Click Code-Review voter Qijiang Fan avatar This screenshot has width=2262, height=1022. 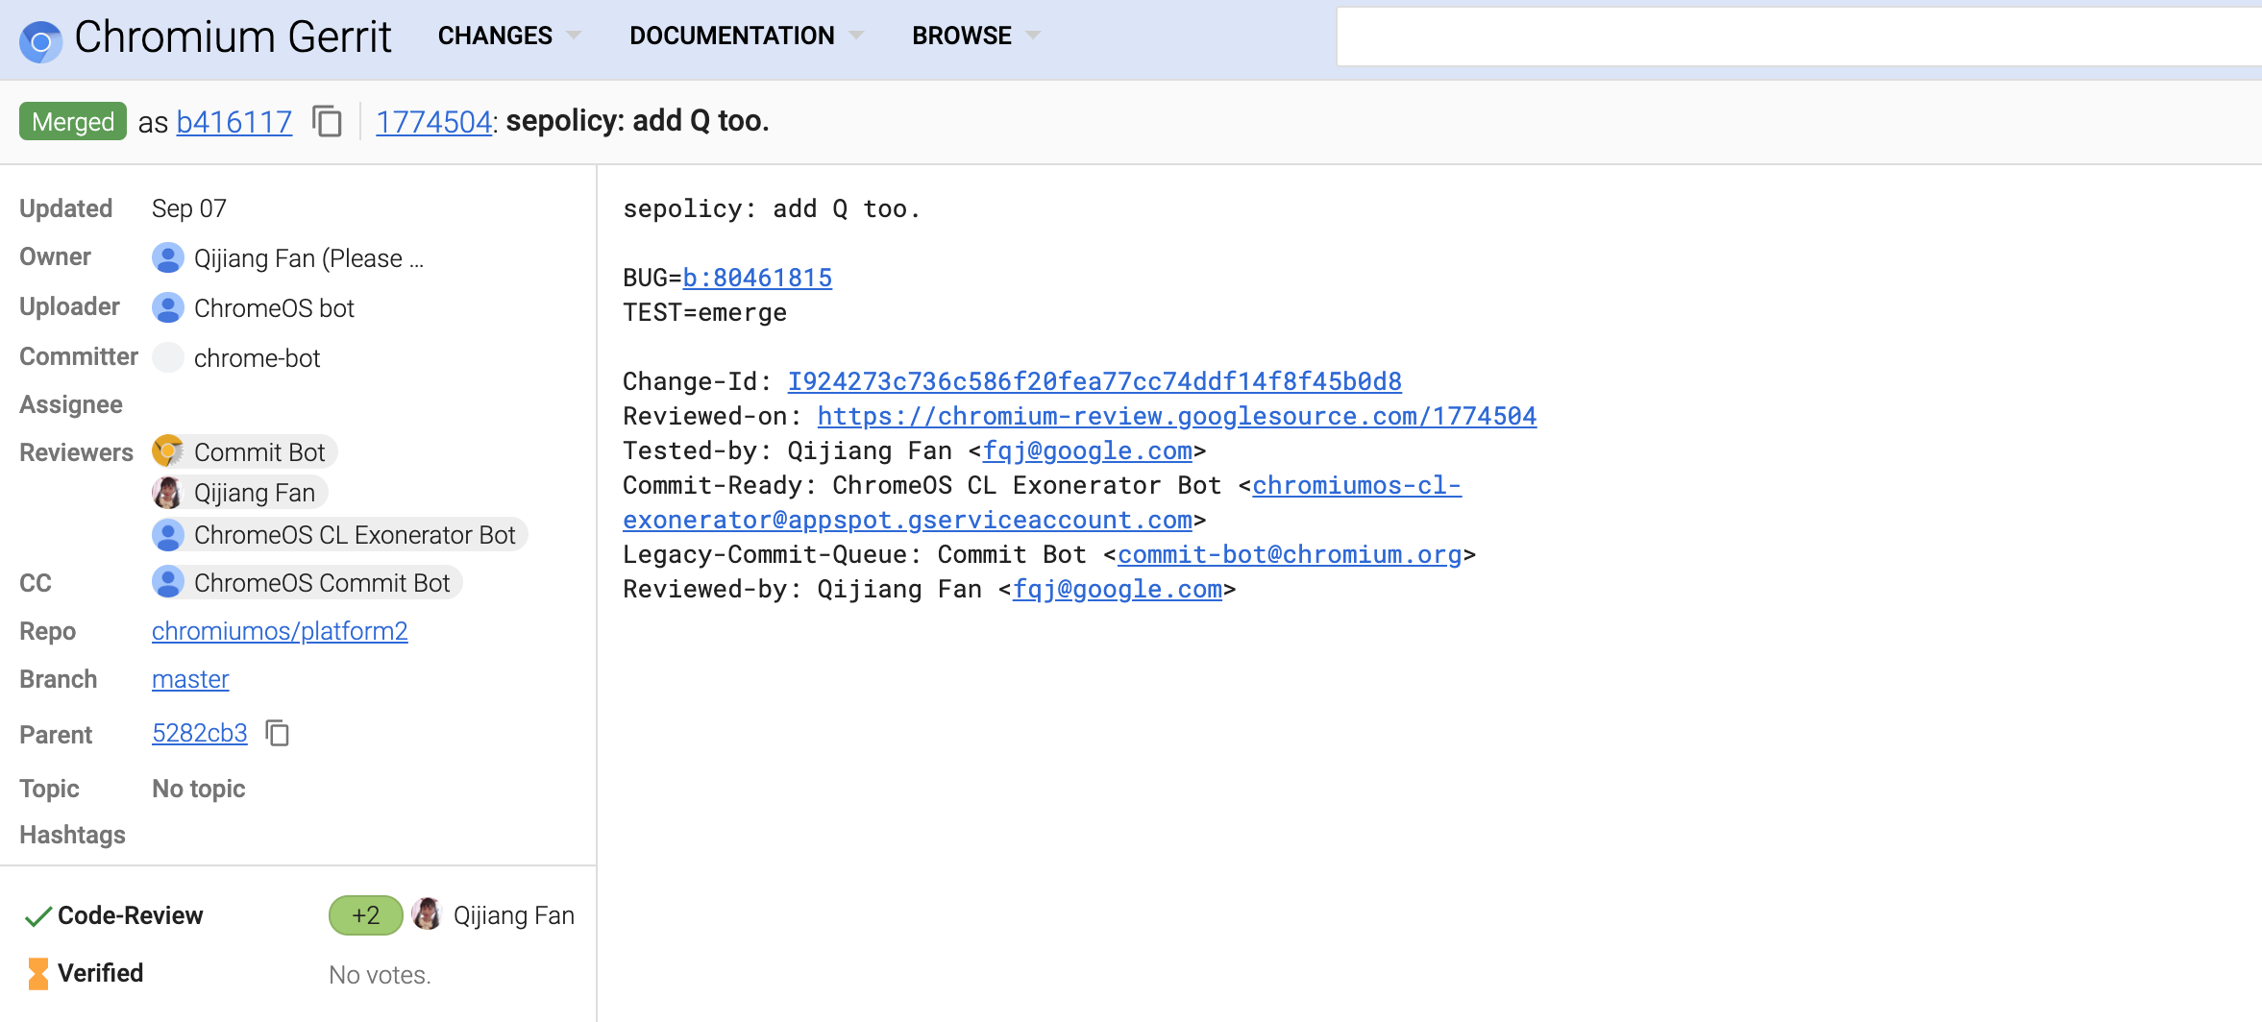point(428,914)
